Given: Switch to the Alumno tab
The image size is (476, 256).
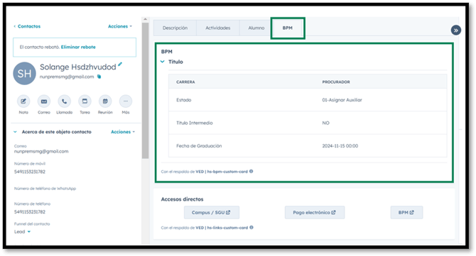Looking at the screenshot, I should coord(256,28).
